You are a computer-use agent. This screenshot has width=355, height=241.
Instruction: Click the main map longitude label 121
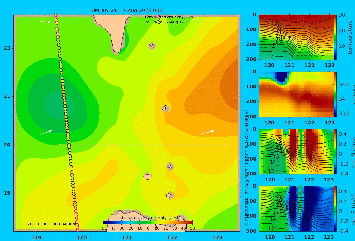(x=127, y=237)
